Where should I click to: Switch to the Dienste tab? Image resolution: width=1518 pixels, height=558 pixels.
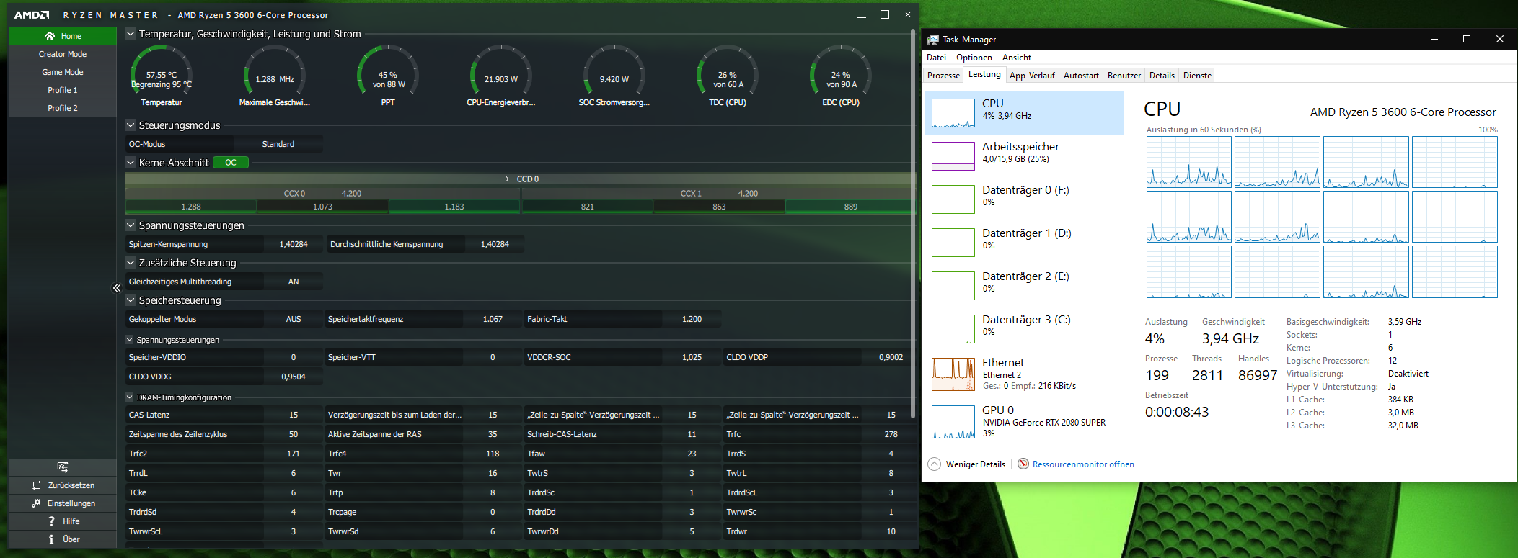[1197, 76]
